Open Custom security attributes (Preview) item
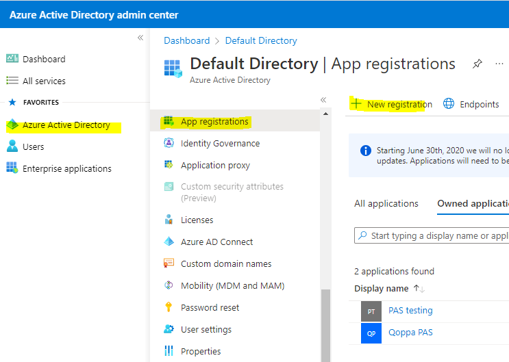Image resolution: width=509 pixels, height=362 pixels. point(235,192)
